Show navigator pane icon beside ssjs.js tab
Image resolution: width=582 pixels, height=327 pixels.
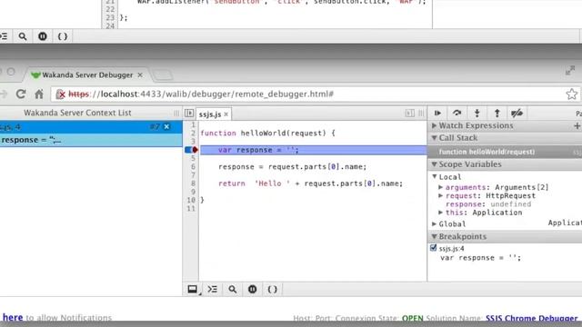coord(189,113)
